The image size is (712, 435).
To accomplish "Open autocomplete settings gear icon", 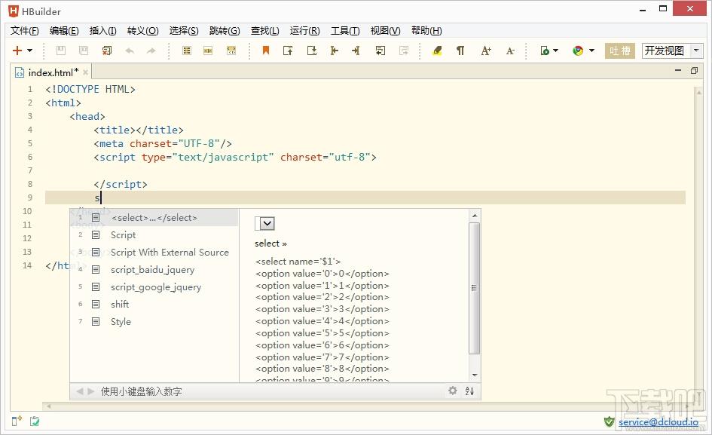I will click(453, 391).
